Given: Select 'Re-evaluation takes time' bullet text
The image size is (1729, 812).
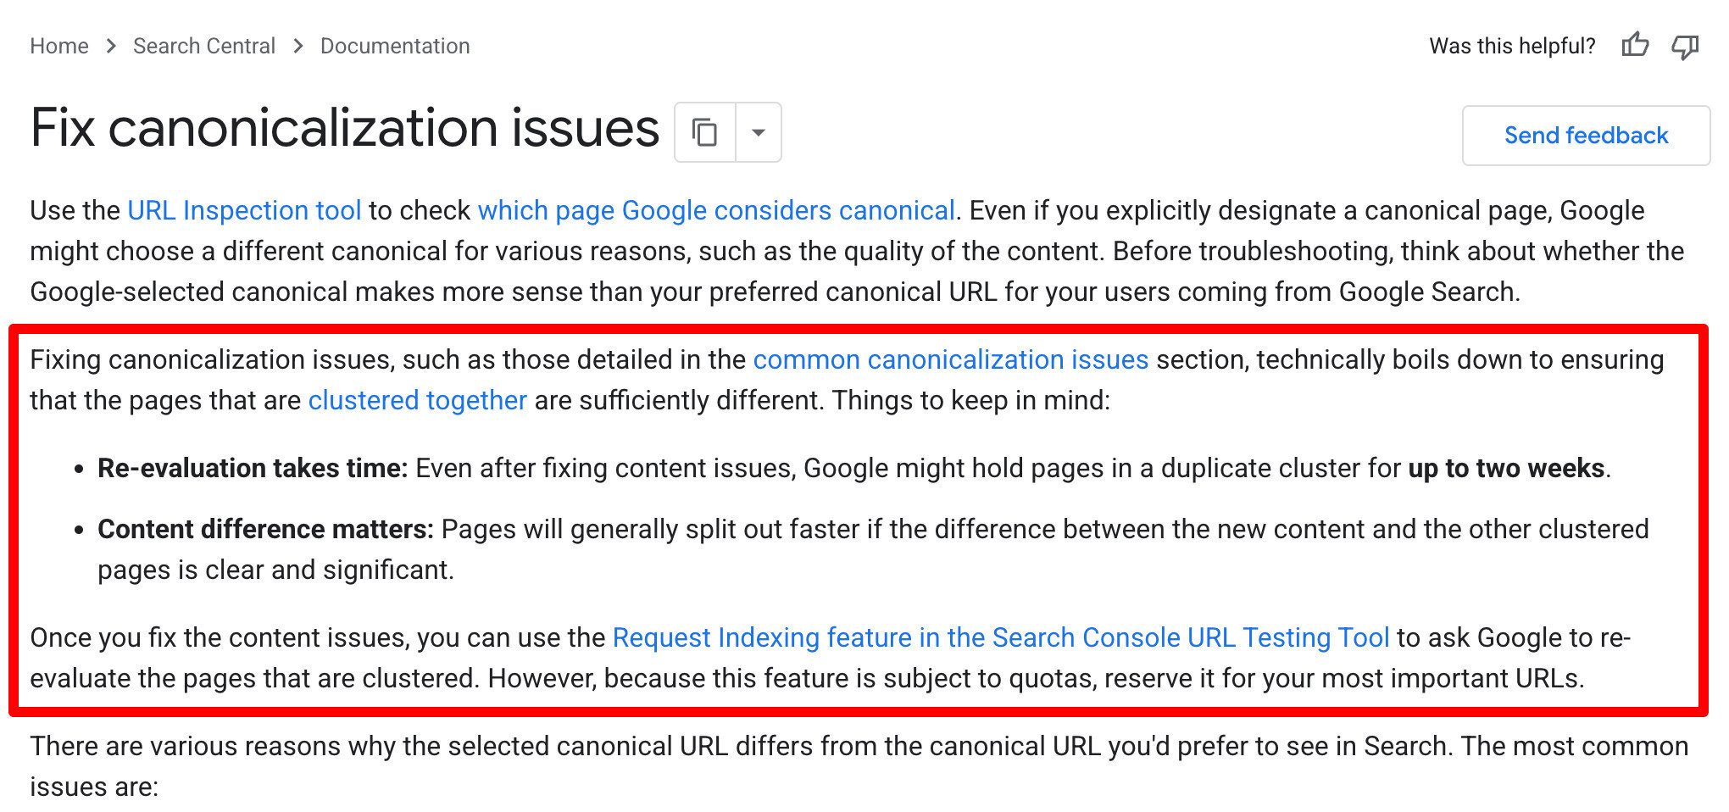Looking at the screenshot, I should click(253, 468).
